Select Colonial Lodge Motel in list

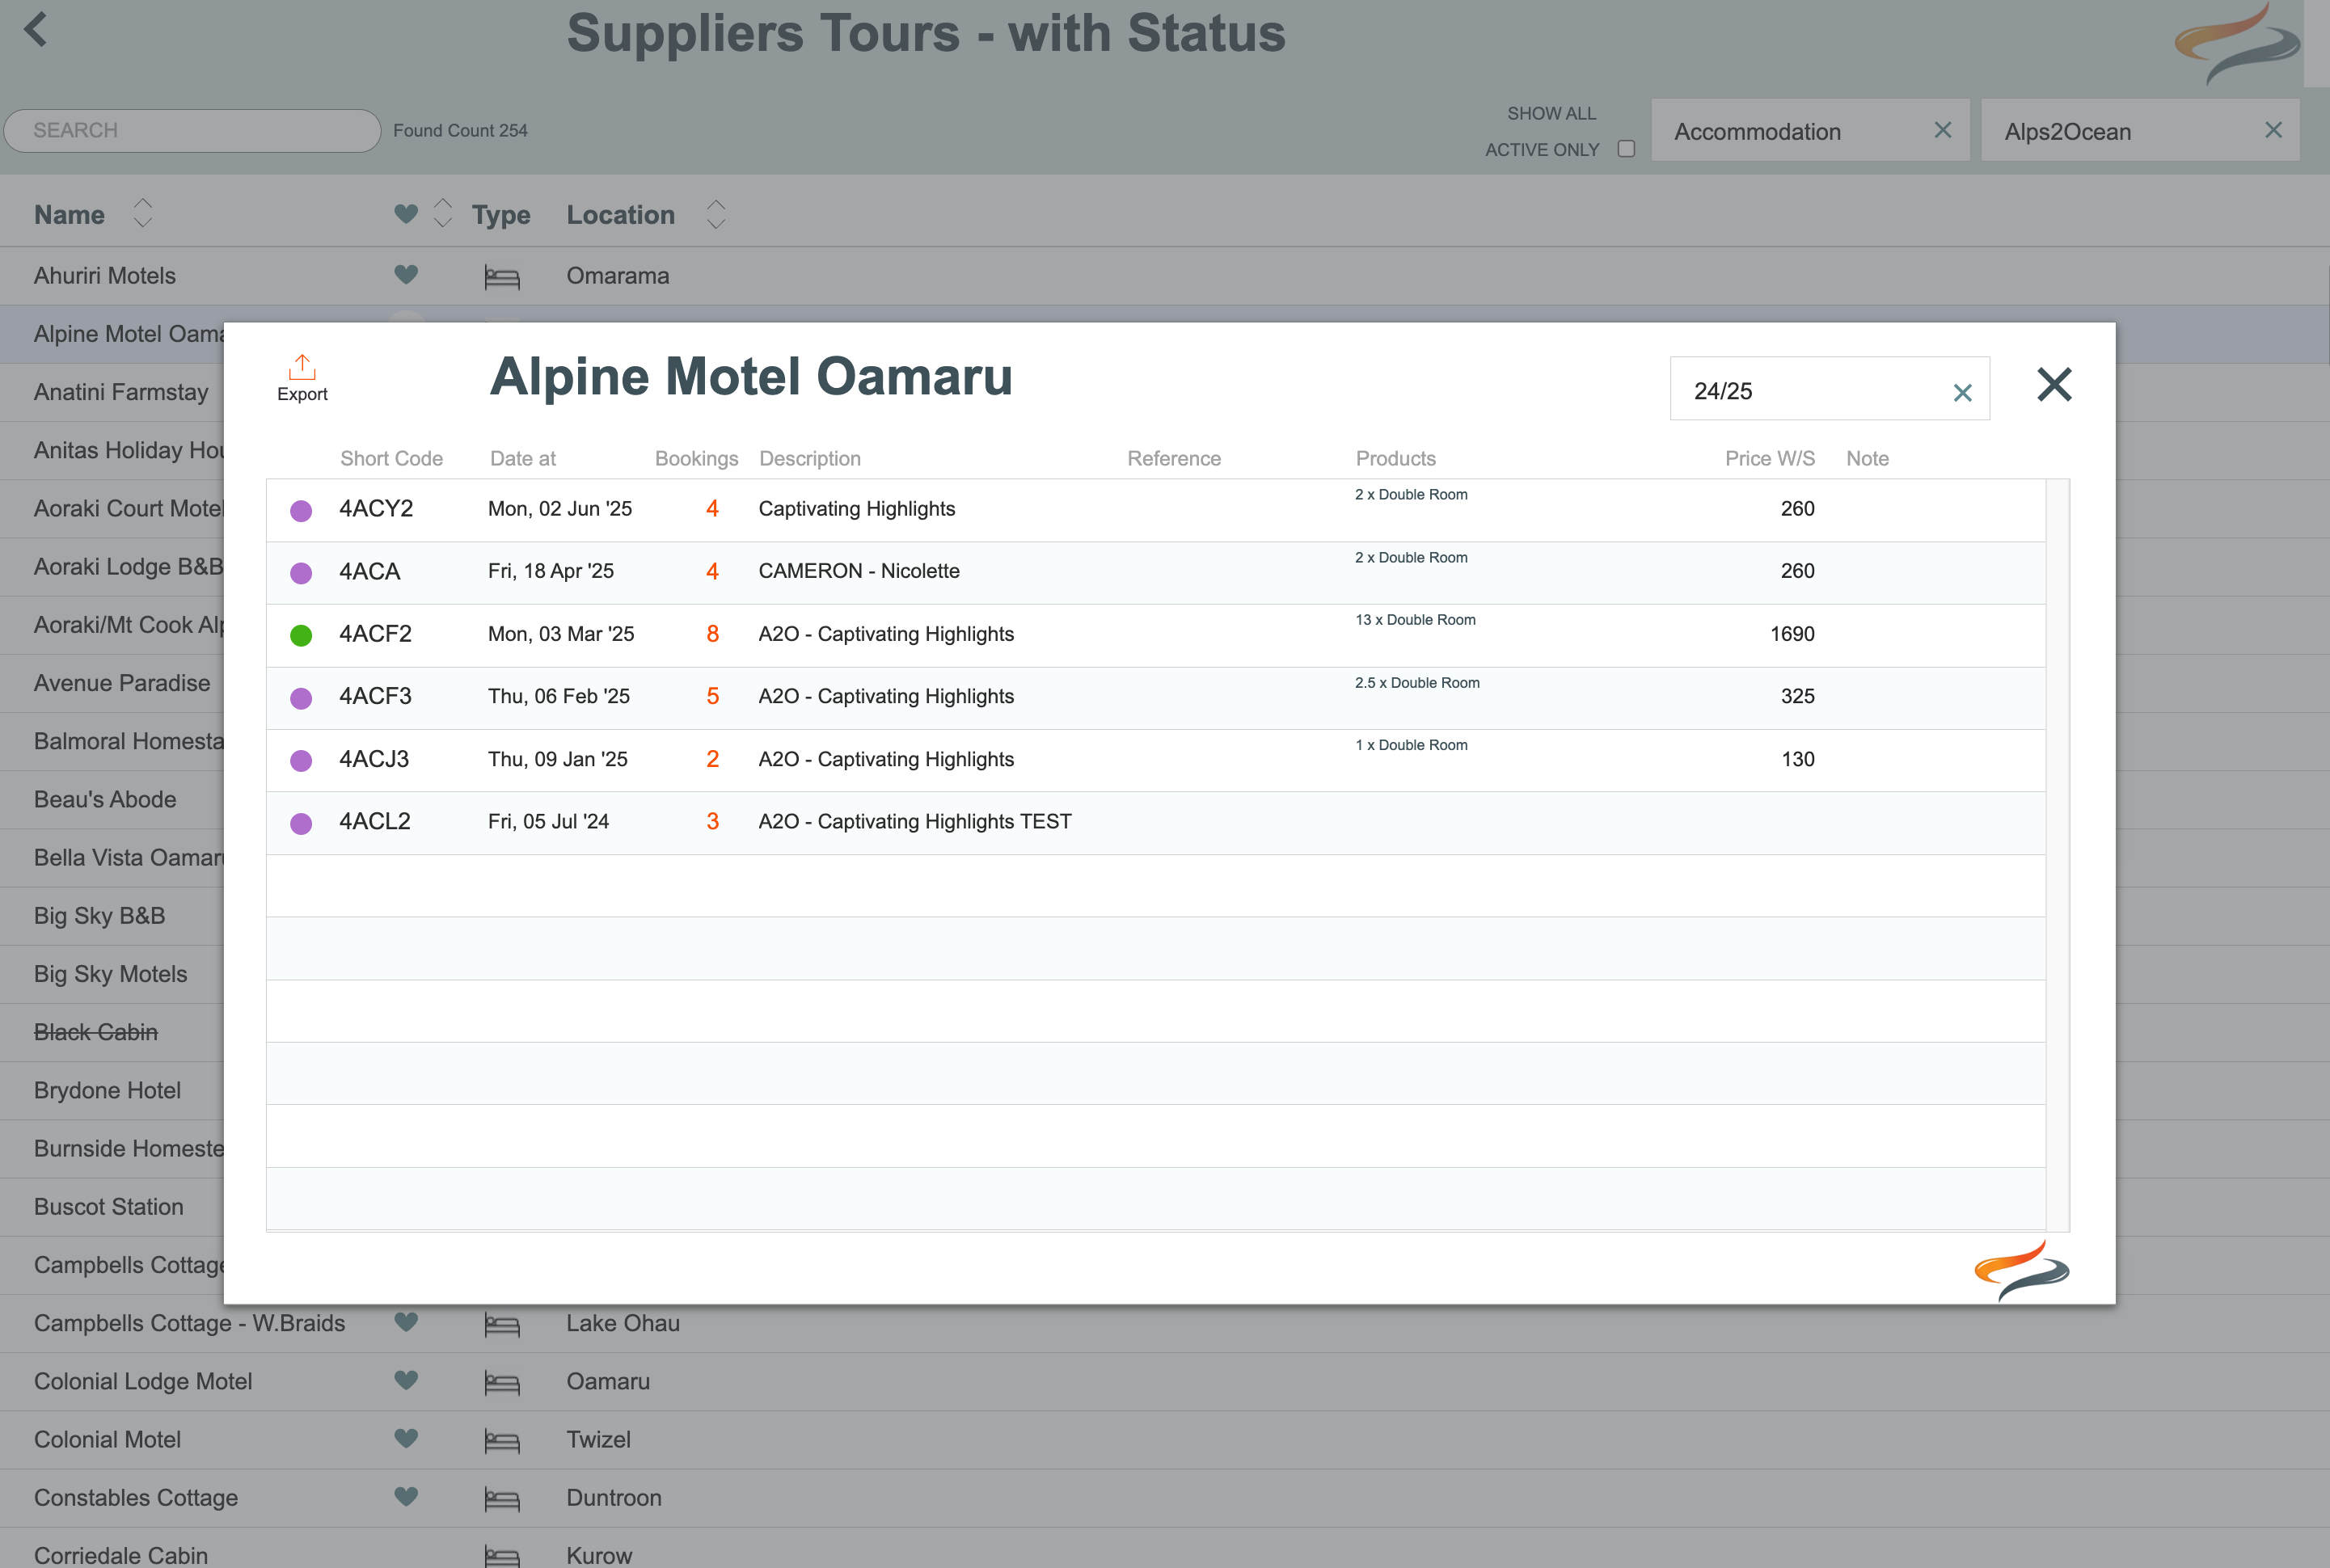143,1382
